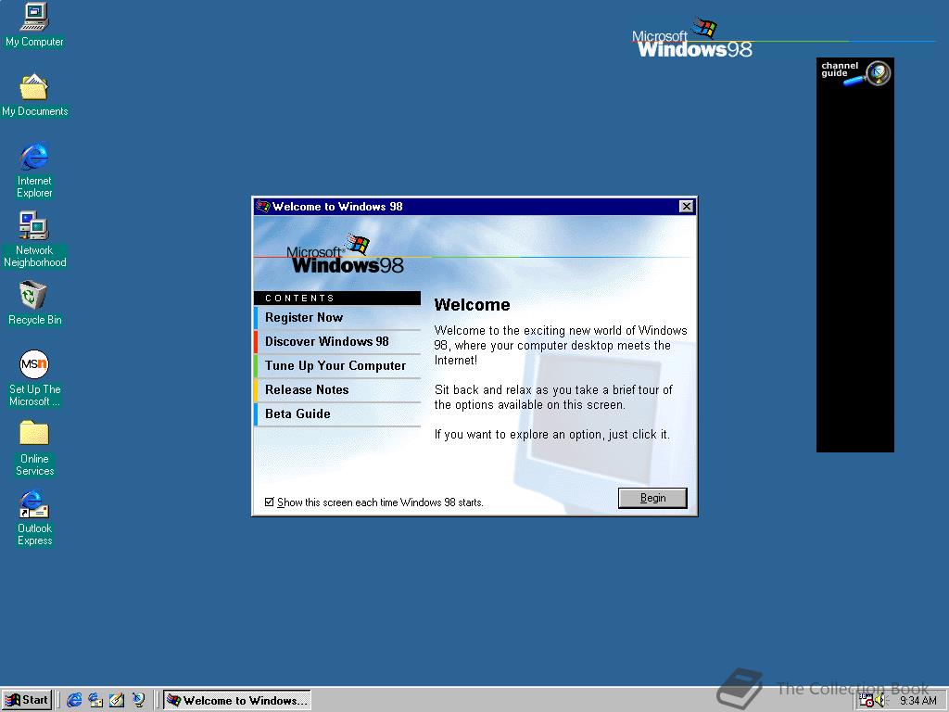The height and width of the screenshot is (712, 949).
Task: Launch Internet Explorer from Quick Launch
Action: point(74,700)
